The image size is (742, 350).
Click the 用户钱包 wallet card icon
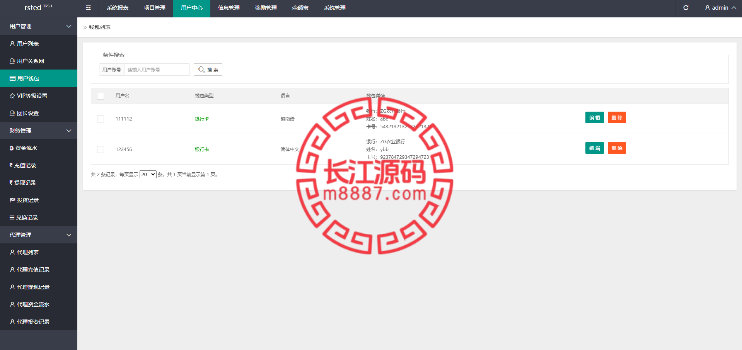point(13,78)
